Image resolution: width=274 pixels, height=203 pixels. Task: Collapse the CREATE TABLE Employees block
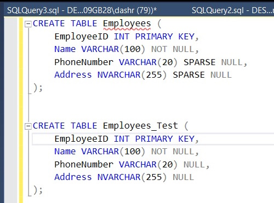pyautogui.click(x=28, y=24)
